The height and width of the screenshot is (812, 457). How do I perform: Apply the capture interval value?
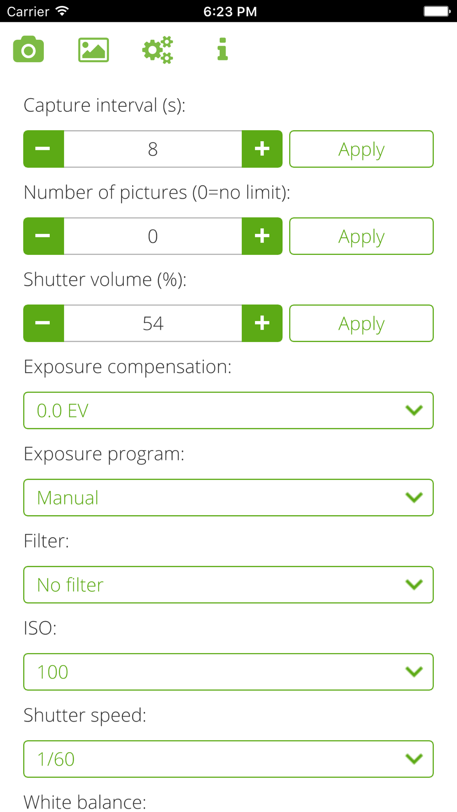coord(361,149)
